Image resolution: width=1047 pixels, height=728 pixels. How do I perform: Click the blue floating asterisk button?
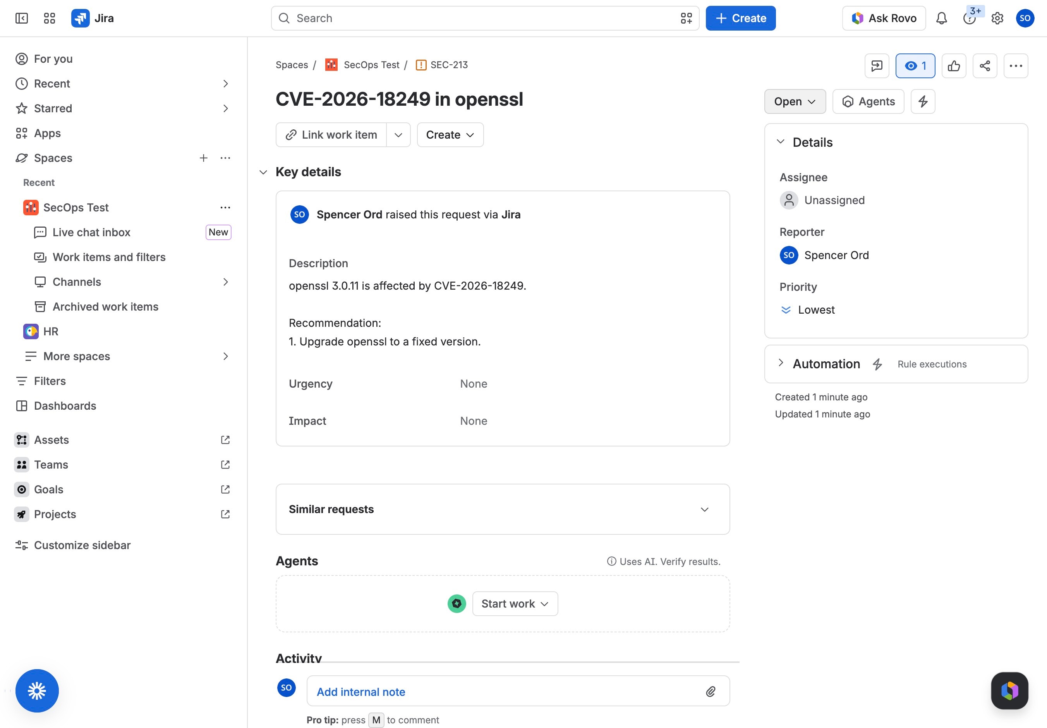[x=37, y=690]
